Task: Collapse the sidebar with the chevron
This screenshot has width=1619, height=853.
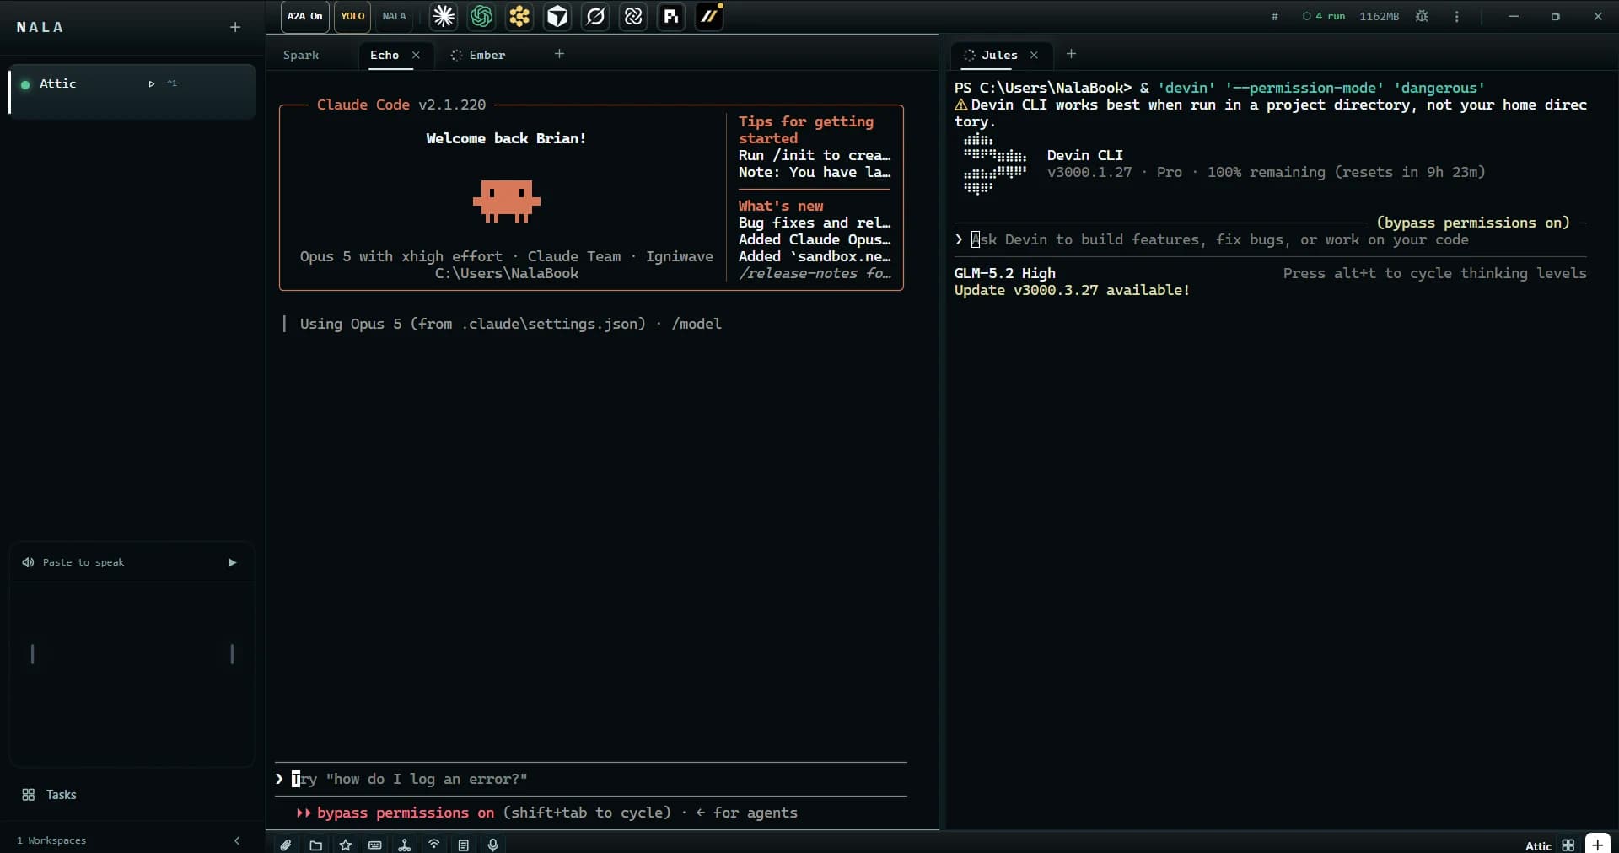Action: click(237, 840)
